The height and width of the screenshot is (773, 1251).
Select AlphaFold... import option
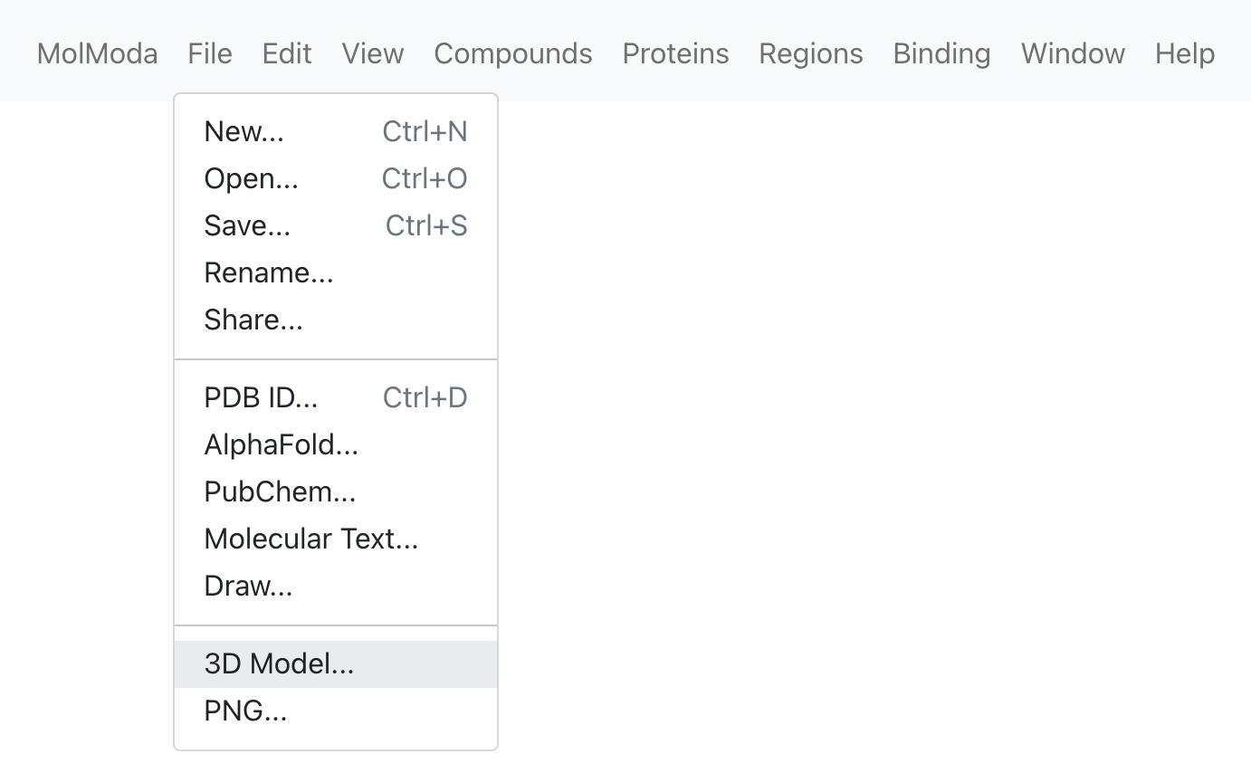click(336, 445)
